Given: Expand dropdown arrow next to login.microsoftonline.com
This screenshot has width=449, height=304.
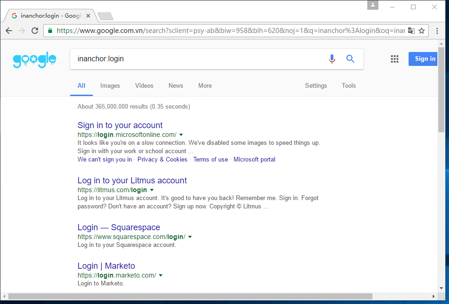Looking at the screenshot, I should point(181,135).
